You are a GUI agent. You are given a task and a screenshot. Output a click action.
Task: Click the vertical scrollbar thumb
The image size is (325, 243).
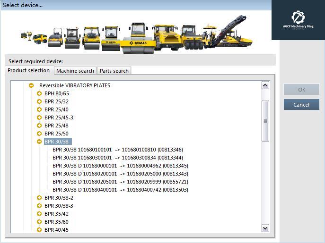pos(265,121)
